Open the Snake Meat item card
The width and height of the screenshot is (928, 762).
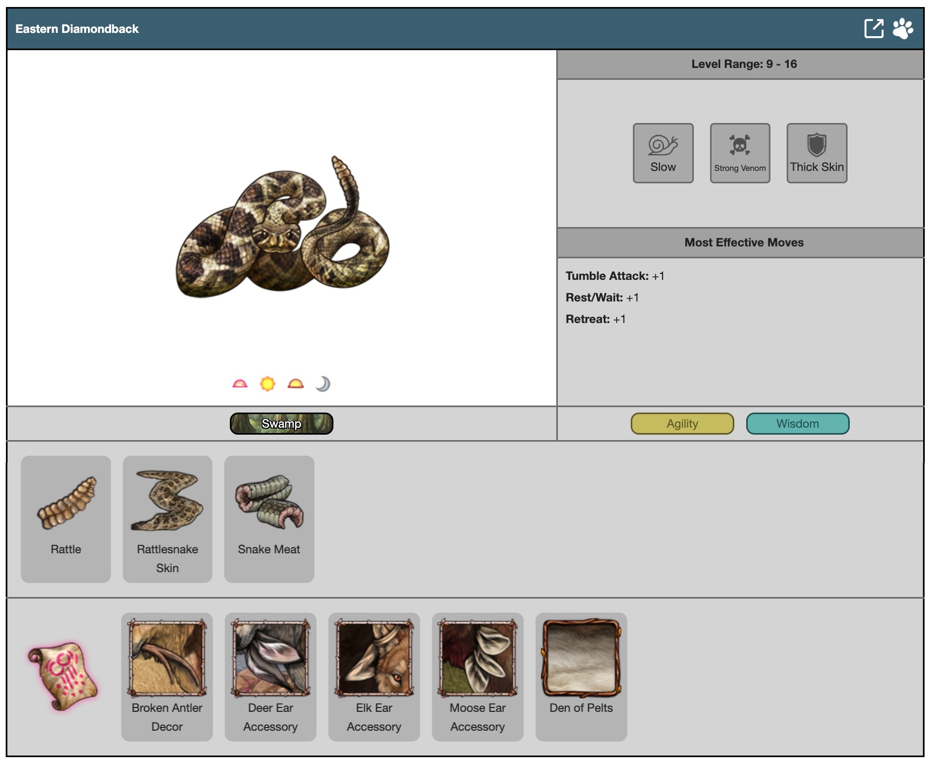point(269,519)
